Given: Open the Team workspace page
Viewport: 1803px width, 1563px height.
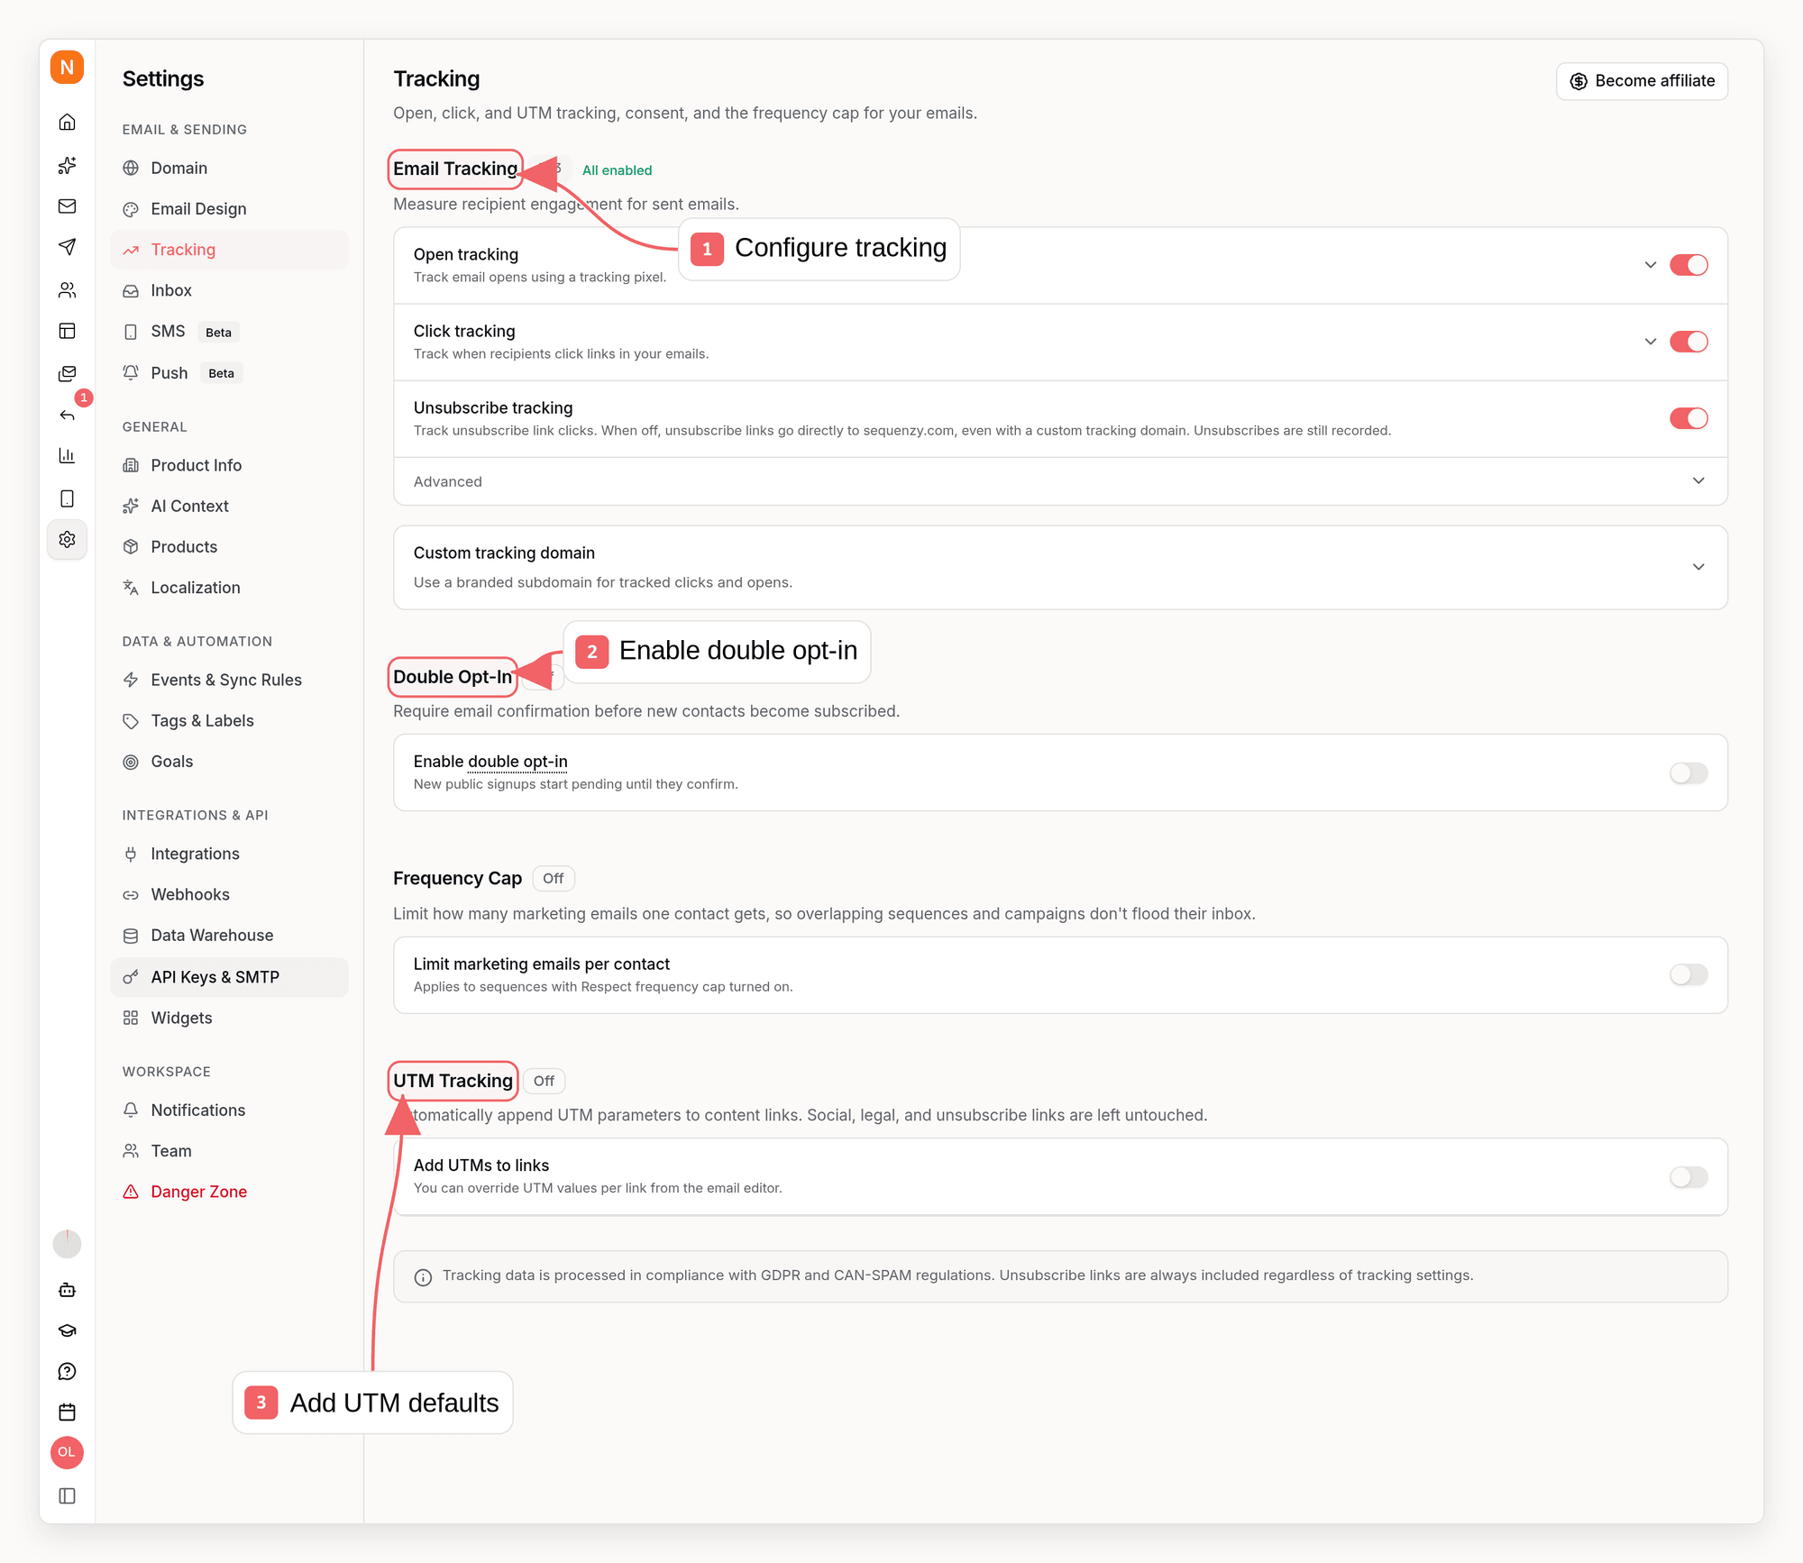Looking at the screenshot, I should 229,1151.
